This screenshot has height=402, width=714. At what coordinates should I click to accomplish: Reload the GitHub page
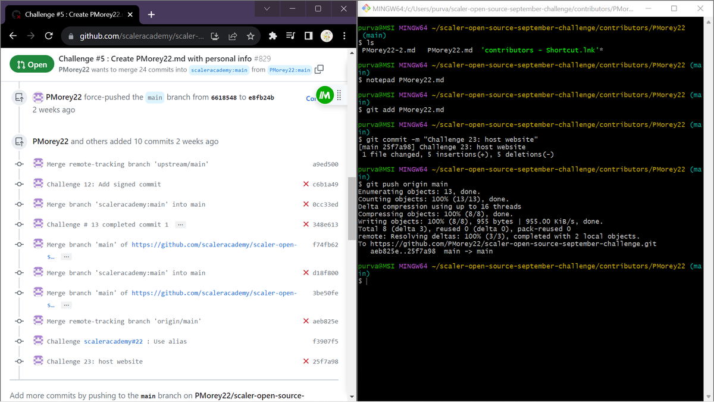click(x=49, y=36)
